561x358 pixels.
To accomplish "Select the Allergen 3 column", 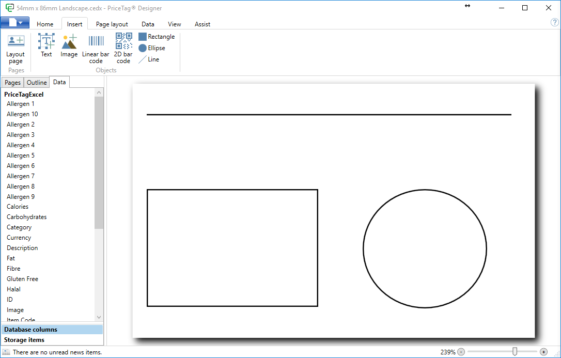I will point(21,135).
